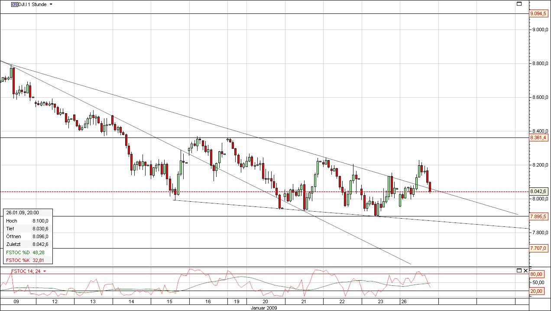
Task: Maximize the FSTOC indicator panel
Action: coord(519,270)
